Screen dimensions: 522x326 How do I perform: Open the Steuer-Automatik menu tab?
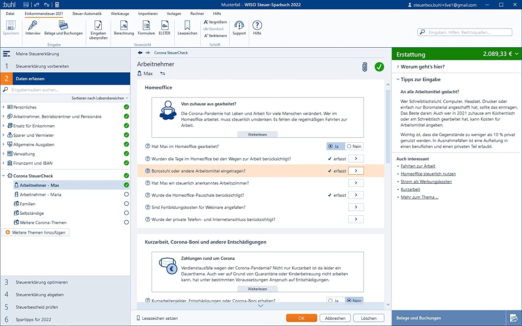pos(87,14)
